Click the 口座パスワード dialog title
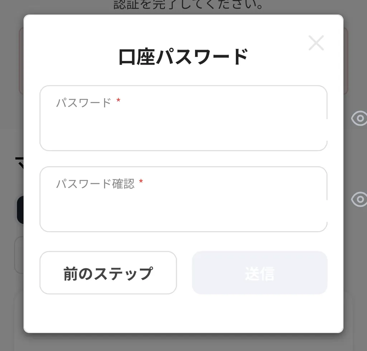This screenshot has height=351, width=367. (x=183, y=57)
